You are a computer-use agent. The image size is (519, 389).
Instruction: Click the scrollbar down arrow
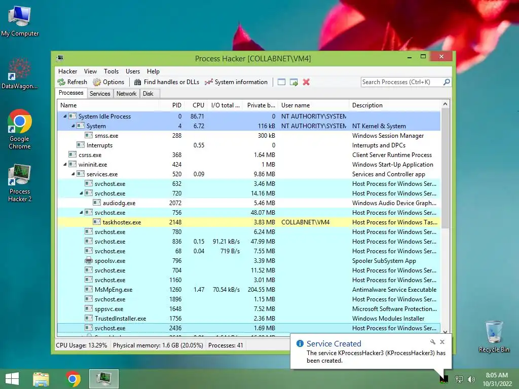[x=445, y=332]
